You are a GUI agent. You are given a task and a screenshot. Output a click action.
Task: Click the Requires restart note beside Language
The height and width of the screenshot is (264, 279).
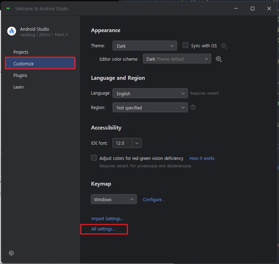(x=204, y=93)
